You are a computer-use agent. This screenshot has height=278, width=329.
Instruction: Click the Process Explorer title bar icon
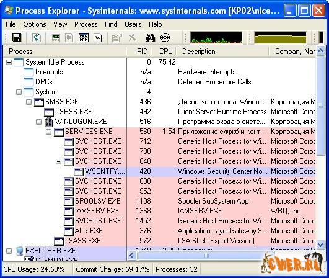[x=9, y=11]
